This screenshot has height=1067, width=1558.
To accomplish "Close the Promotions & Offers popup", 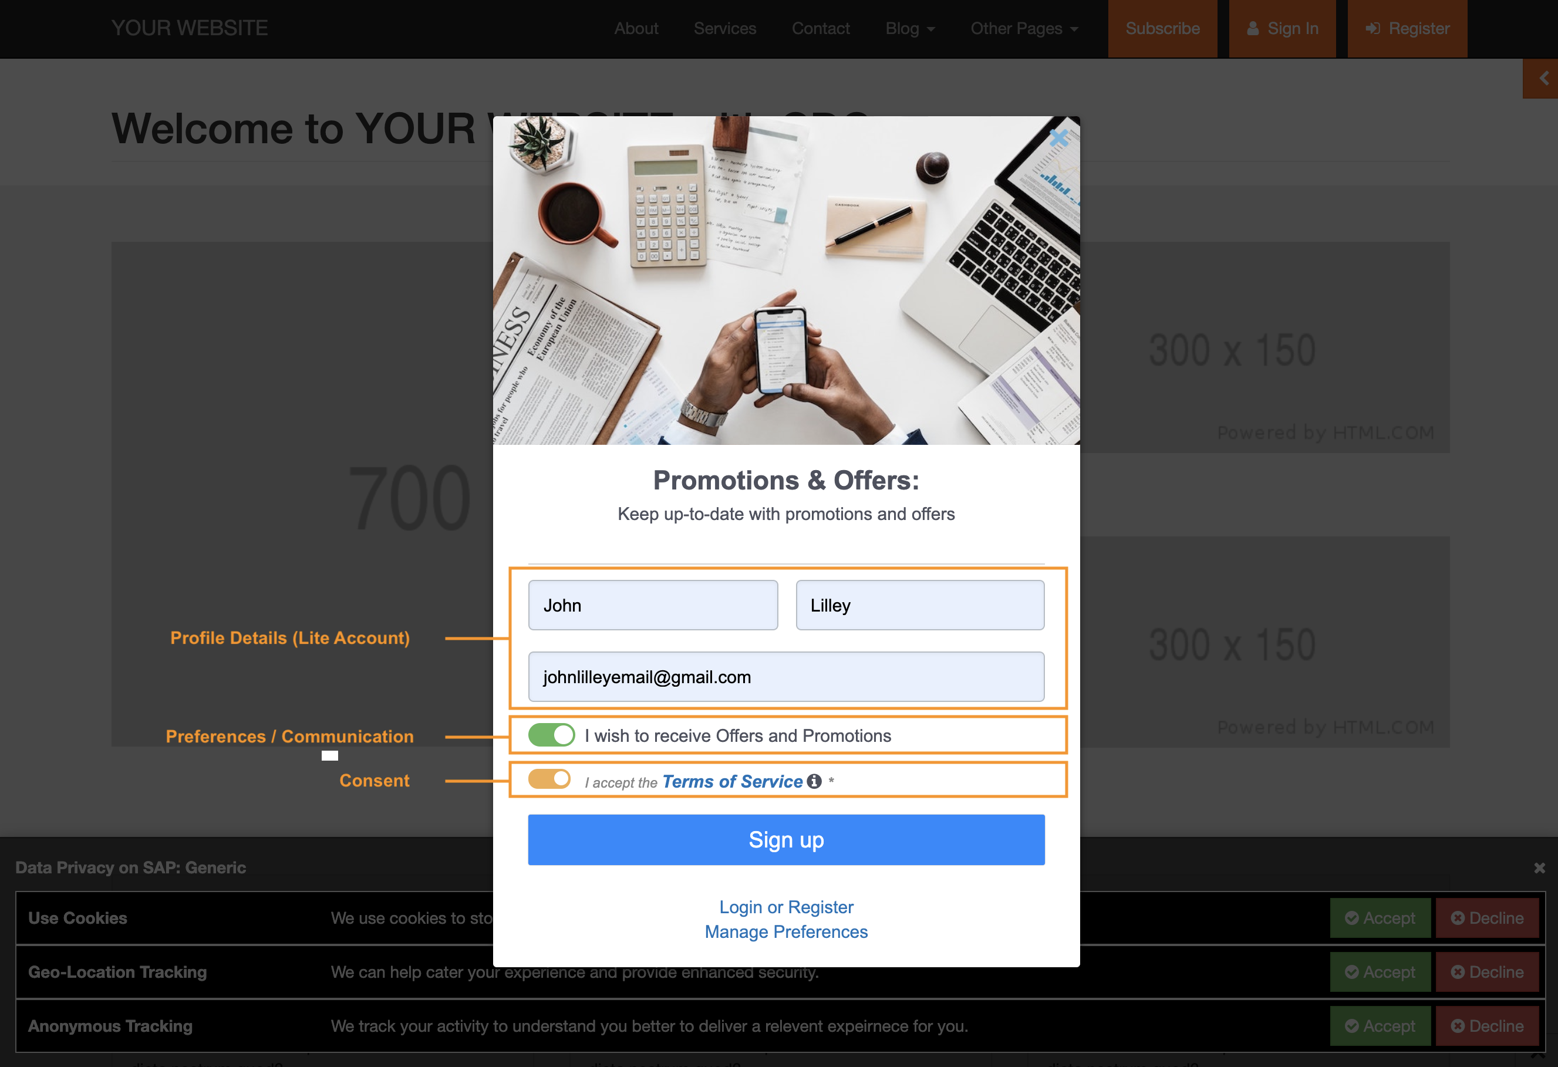I will click(1058, 138).
